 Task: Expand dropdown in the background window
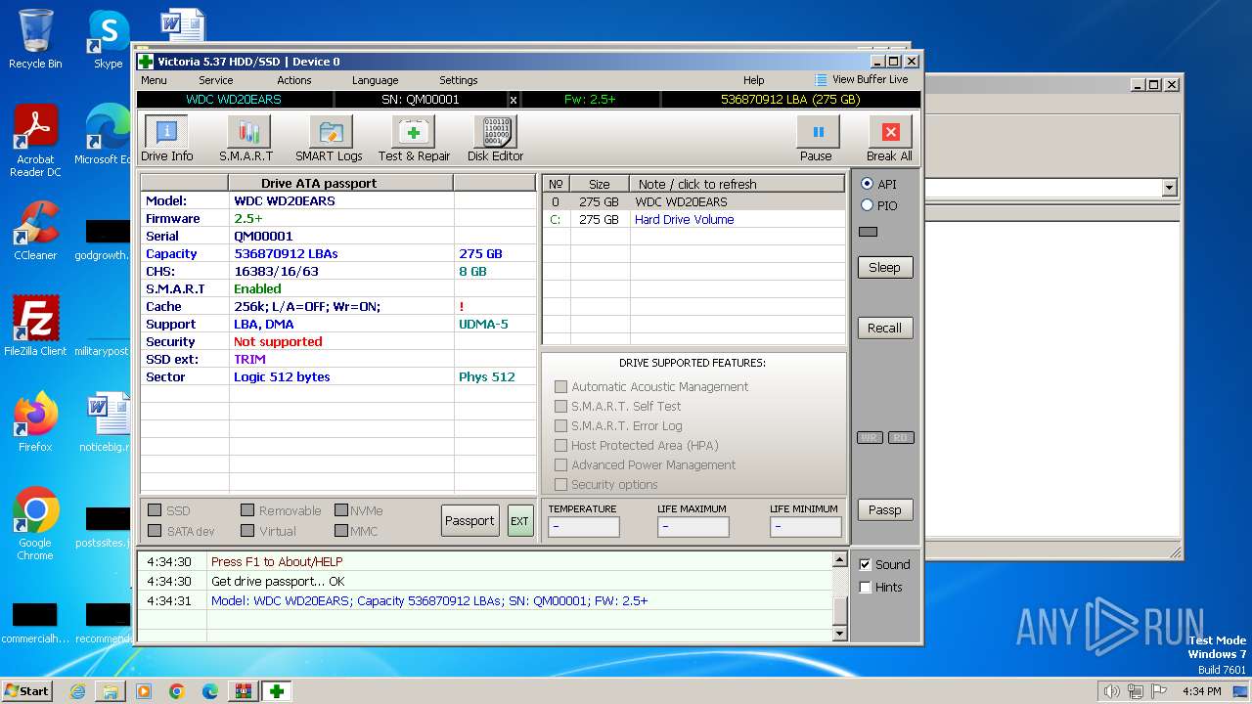pyautogui.click(x=1169, y=188)
